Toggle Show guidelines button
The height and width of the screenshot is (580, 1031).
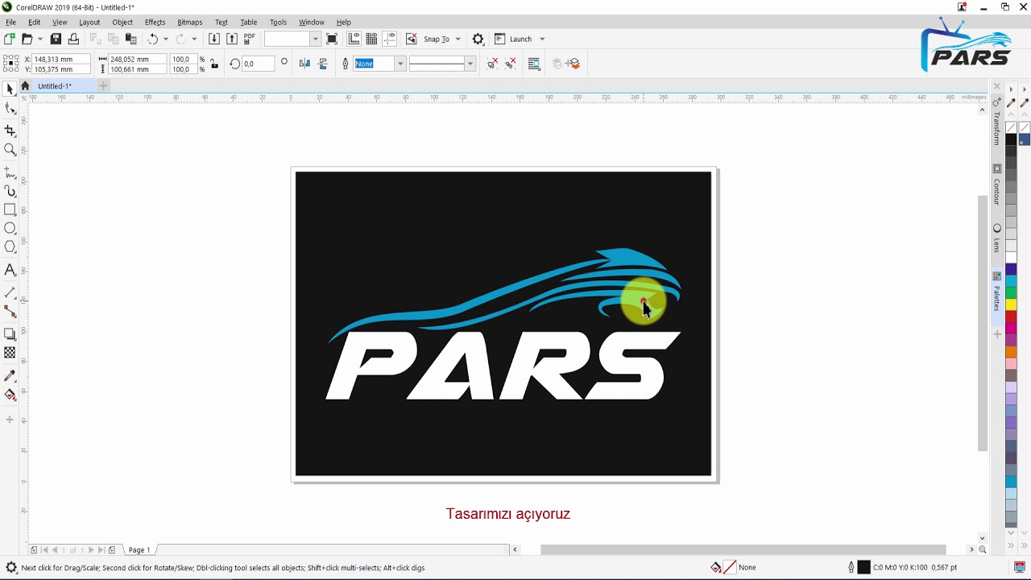click(x=390, y=39)
